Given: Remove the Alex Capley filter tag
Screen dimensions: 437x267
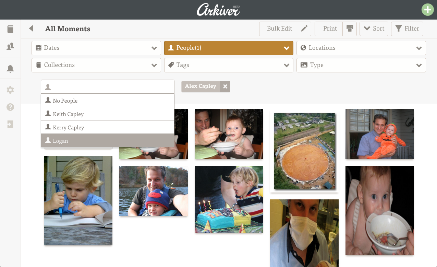Looking at the screenshot, I should click(x=225, y=86).
